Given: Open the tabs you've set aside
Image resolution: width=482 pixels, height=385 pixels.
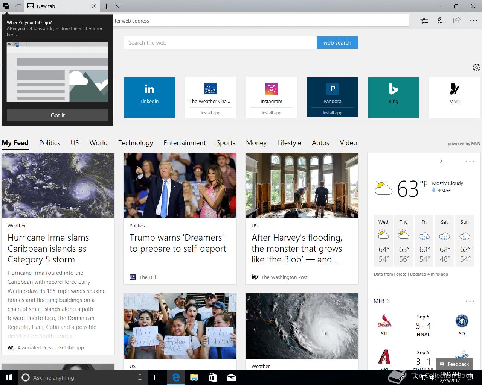Looking at the screenshot, I should pyautogui.click(x=6, y=6).
